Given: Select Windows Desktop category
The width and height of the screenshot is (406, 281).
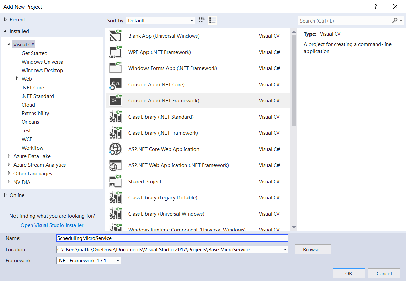Looking at the screenshot, I should 42,70.
